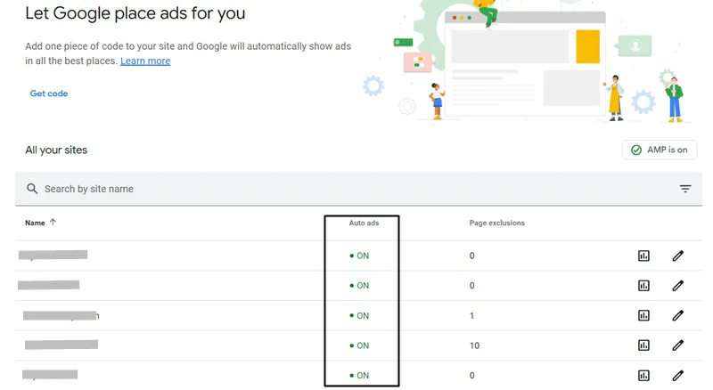The width and height of the screenshot is (713, 390).
Task: Click the edit pencil for the second site
Action: tap(677, 286)
